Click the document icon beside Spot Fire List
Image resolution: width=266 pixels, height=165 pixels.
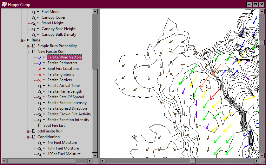pos(40,125)
